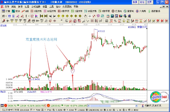The width and height of the screenshot is (170, 112).
Task: Open the 江恩轮 Gann wheel tool
Action: coord(117,11)
